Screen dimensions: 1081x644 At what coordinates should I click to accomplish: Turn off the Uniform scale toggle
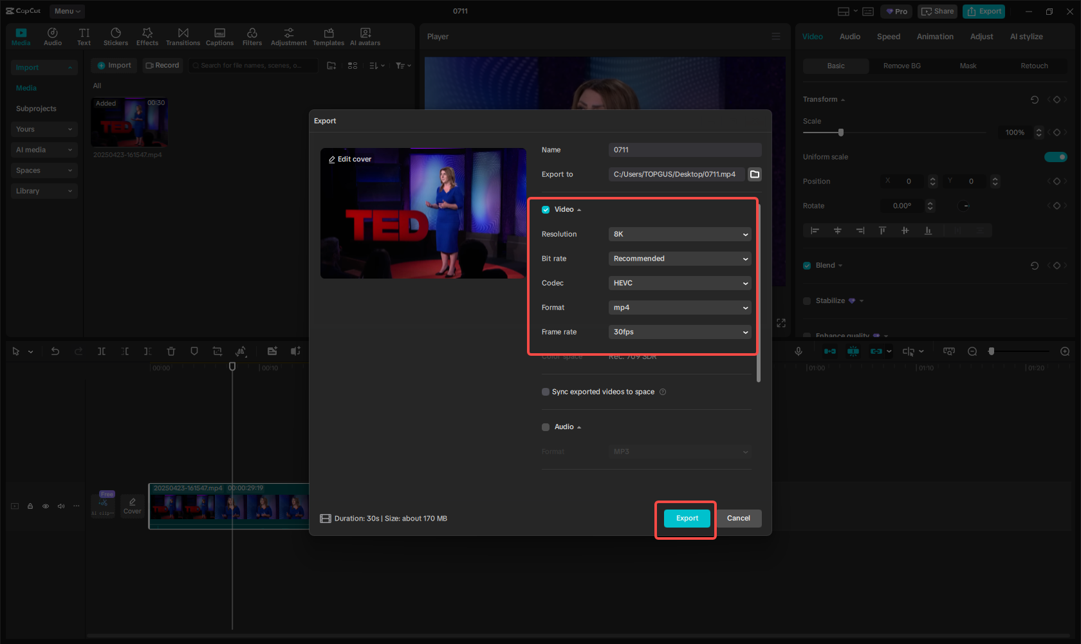[x=1056, y=156]
